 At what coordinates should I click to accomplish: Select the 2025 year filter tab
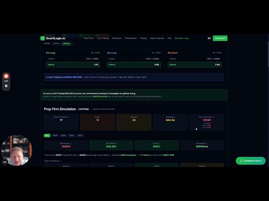(x=63, y=136)
